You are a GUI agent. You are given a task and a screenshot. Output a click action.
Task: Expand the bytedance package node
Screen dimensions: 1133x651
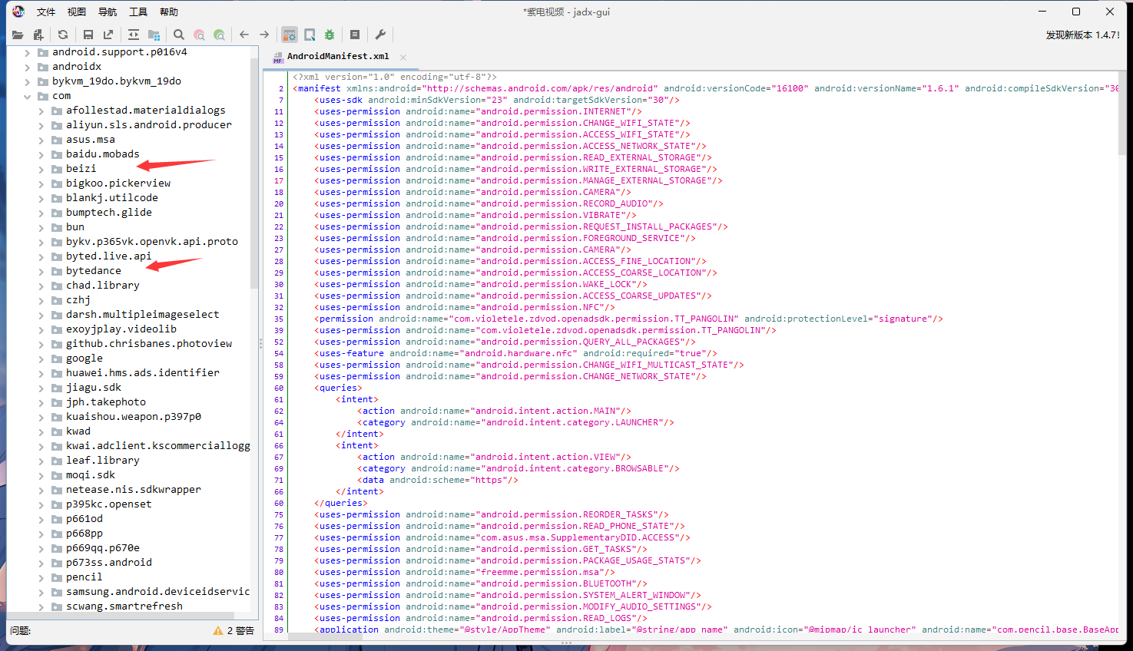(41, 271)
